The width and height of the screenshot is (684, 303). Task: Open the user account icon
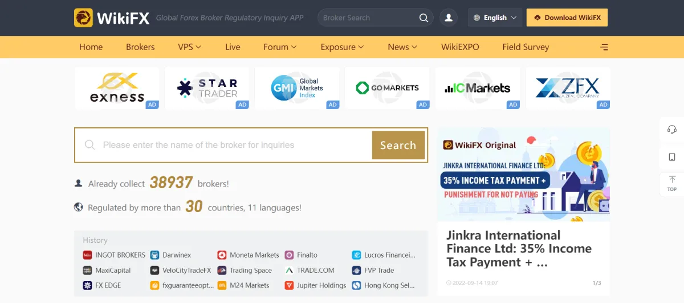pos(449,18)
